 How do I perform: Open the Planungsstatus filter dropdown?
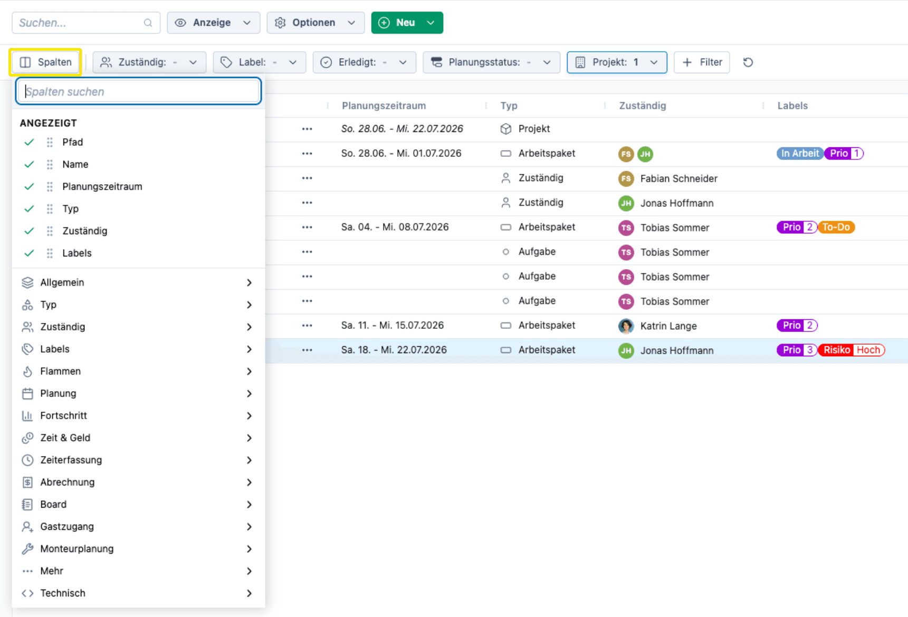point(491,62)
